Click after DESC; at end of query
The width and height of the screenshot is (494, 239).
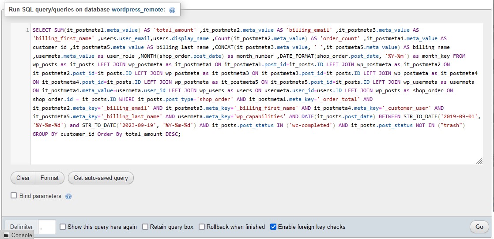pyautogui.click(x=181, y=134)
